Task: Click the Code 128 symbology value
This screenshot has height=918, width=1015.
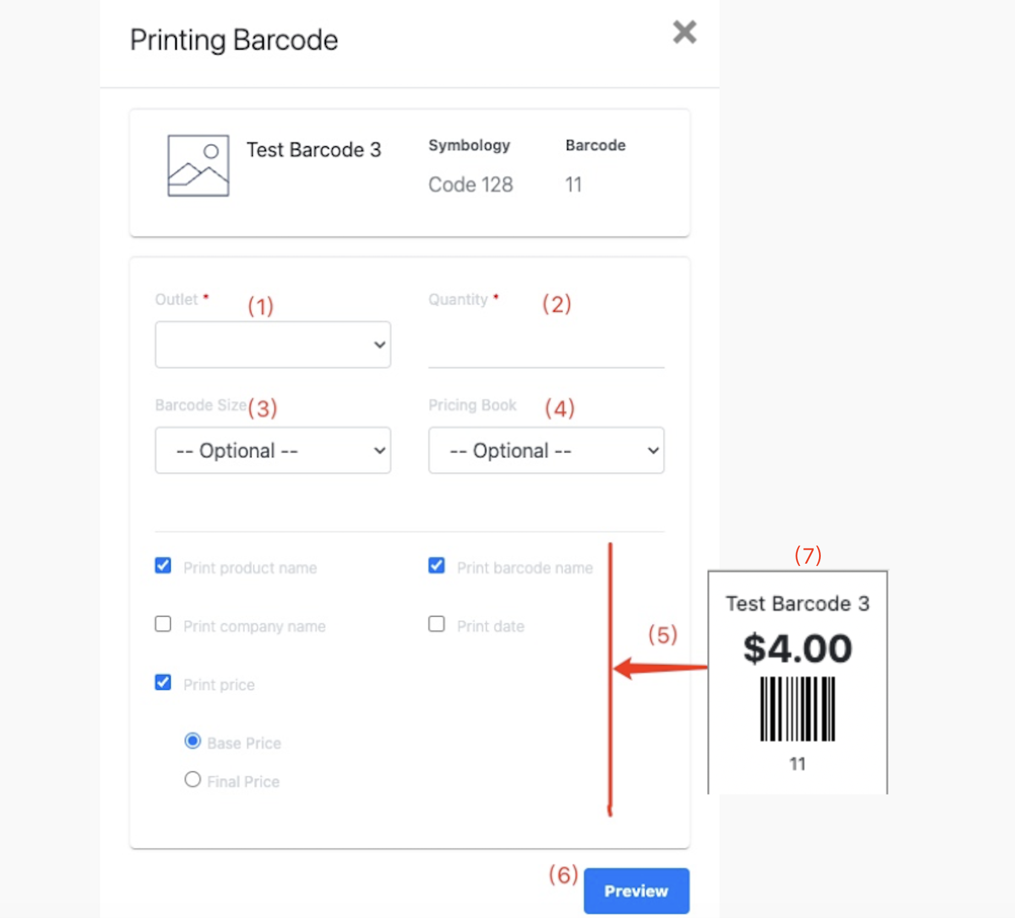Action: pos(471,184)
